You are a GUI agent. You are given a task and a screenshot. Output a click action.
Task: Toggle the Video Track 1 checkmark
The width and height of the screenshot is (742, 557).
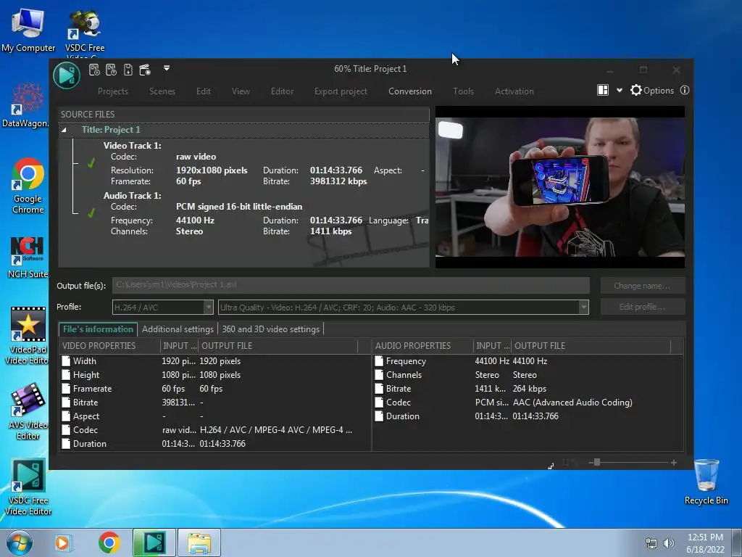(x=91, y=163)
